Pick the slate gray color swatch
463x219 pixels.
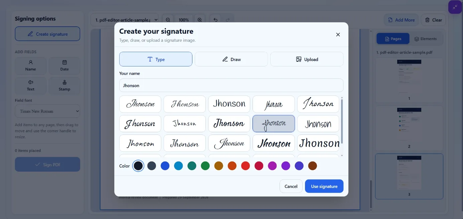tap(152, 166)
